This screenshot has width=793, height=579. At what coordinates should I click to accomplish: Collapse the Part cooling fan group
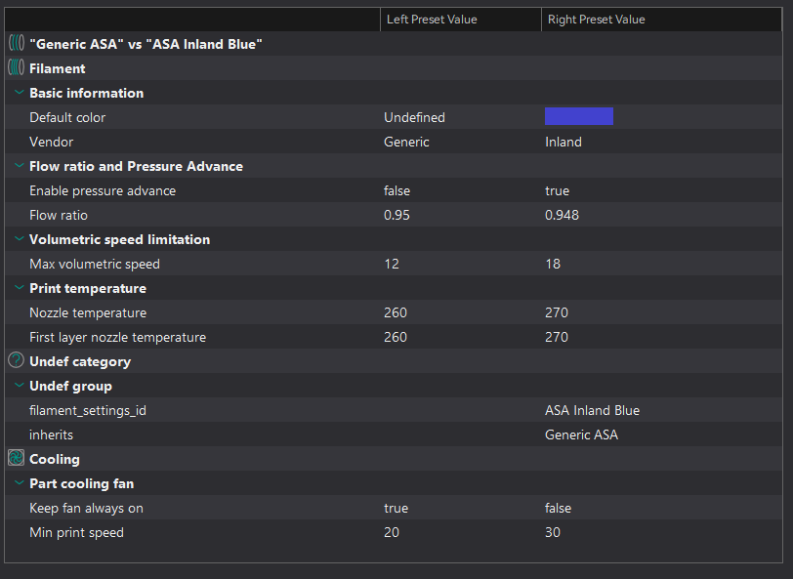coord(20,483)
